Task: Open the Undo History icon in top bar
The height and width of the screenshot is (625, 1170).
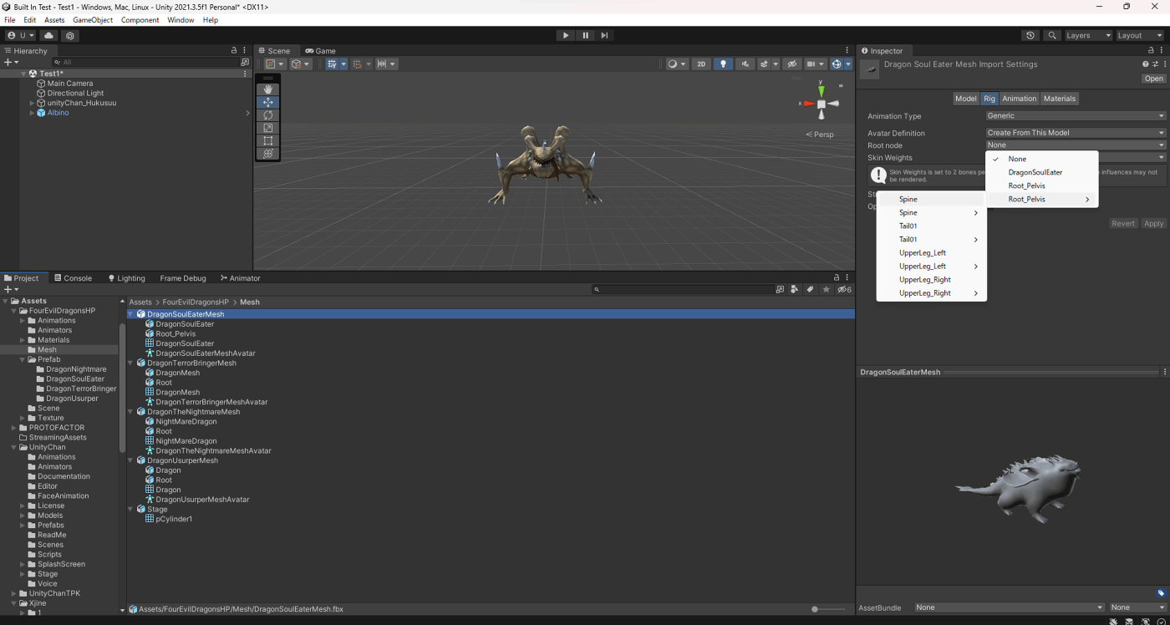Action: pos(1030,35)
